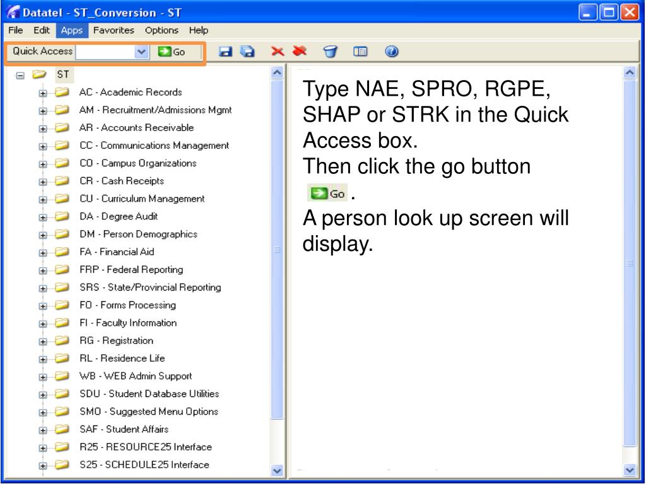Click the single red X Cancel icon
Screen dimensions: 646x484
[x=278, y=52]
